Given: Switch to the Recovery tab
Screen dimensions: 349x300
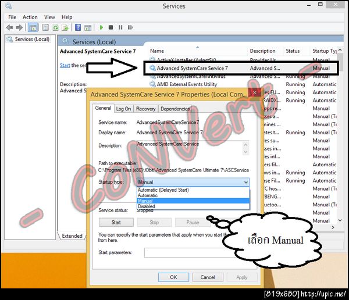Looking at the screenshot, I should tap(146, 109).
